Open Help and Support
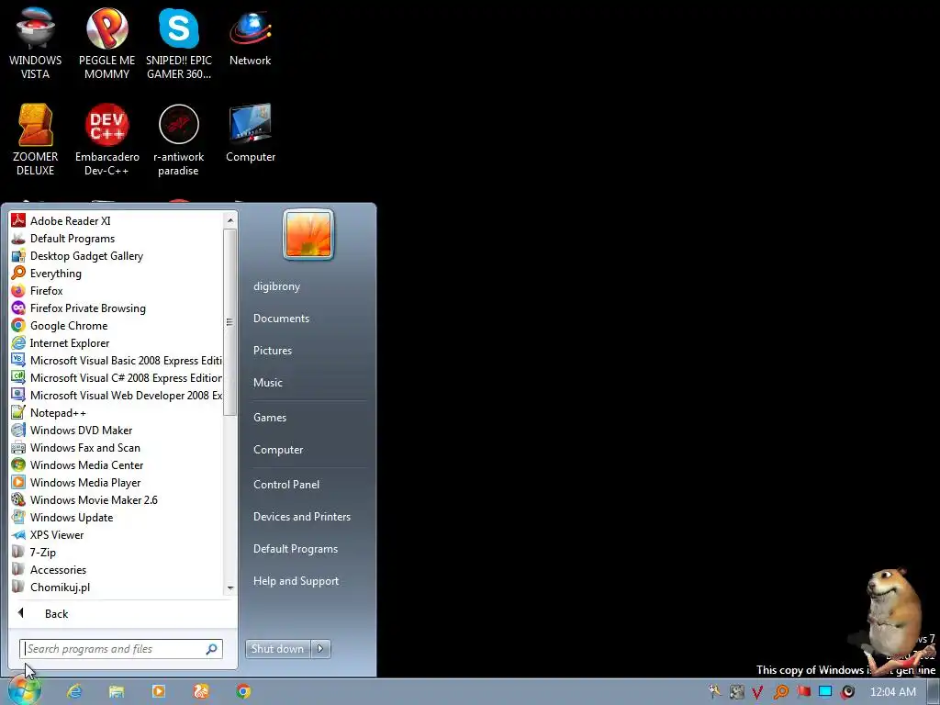This screenshot has height=705, width=940. pyautogui.click(x=296, y=581)
